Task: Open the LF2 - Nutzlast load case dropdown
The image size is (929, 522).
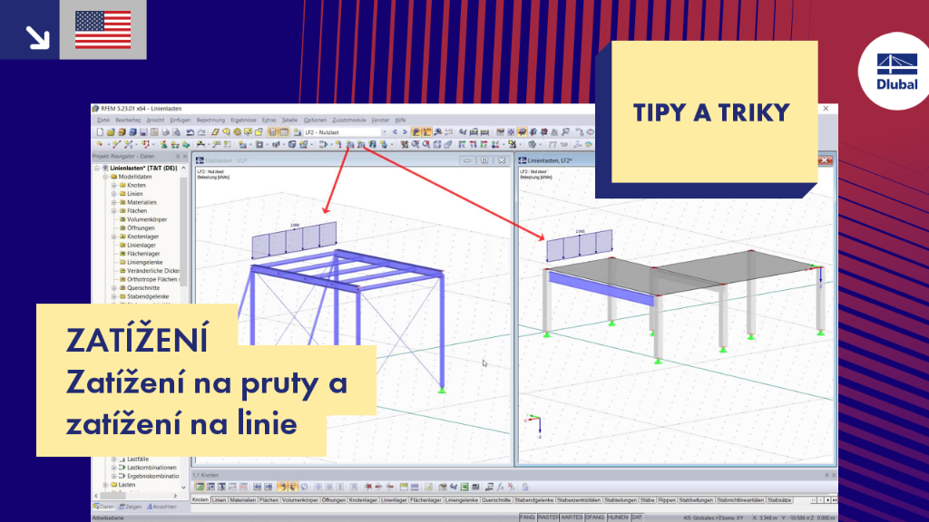Action: pos(346,132)
